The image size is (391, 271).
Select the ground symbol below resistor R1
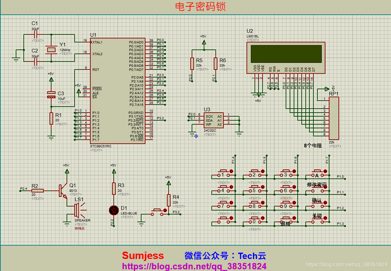point(51,137)
